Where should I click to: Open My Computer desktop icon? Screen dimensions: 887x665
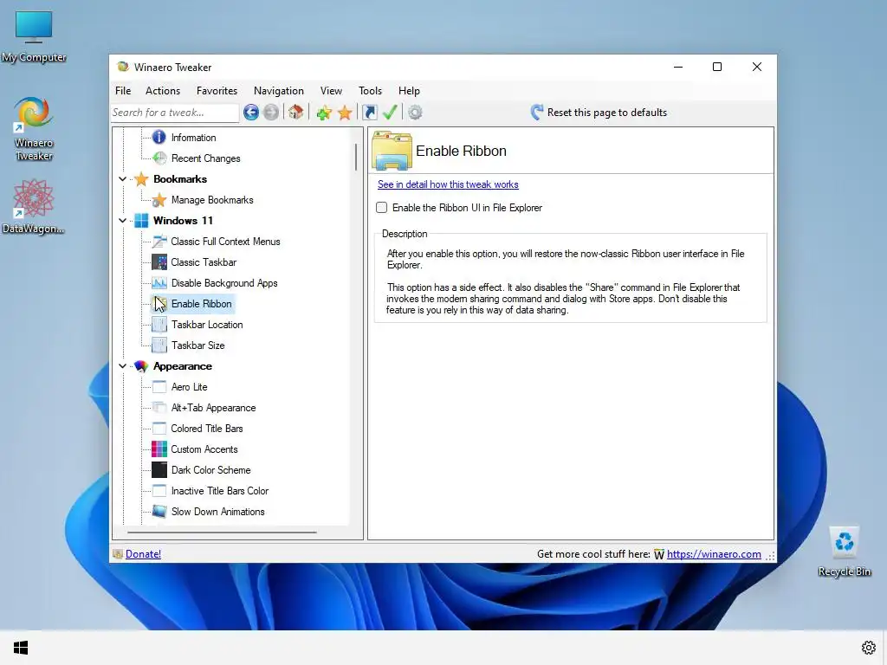click(34, 36)
